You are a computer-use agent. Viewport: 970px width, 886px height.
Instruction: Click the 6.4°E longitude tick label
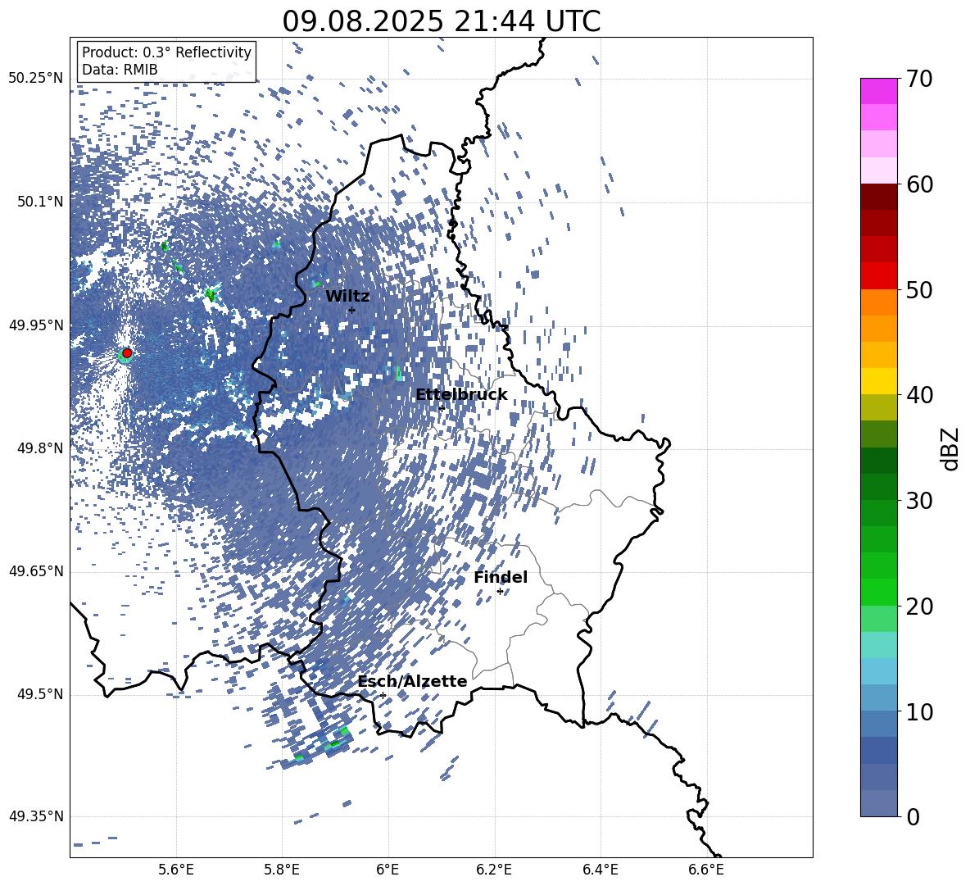(x=600, y=870)
